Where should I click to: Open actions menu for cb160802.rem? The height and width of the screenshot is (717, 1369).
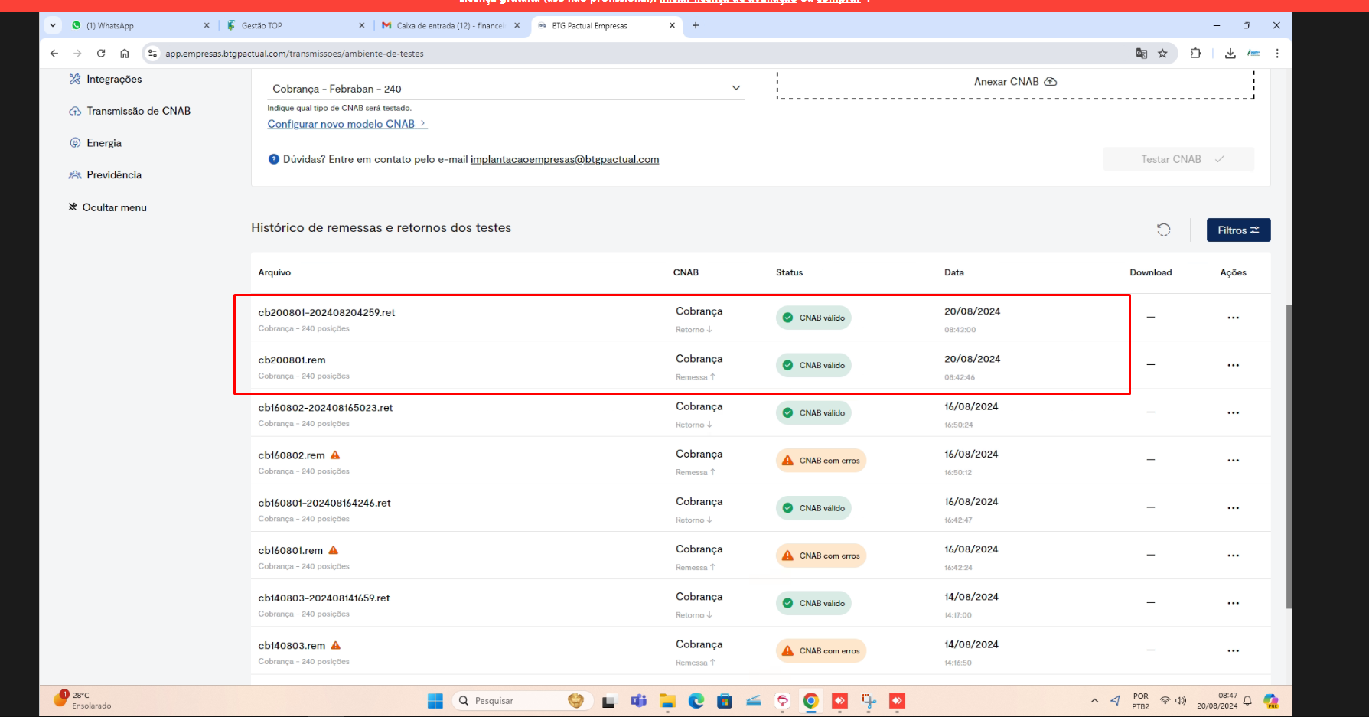[x=1233, y=460]
